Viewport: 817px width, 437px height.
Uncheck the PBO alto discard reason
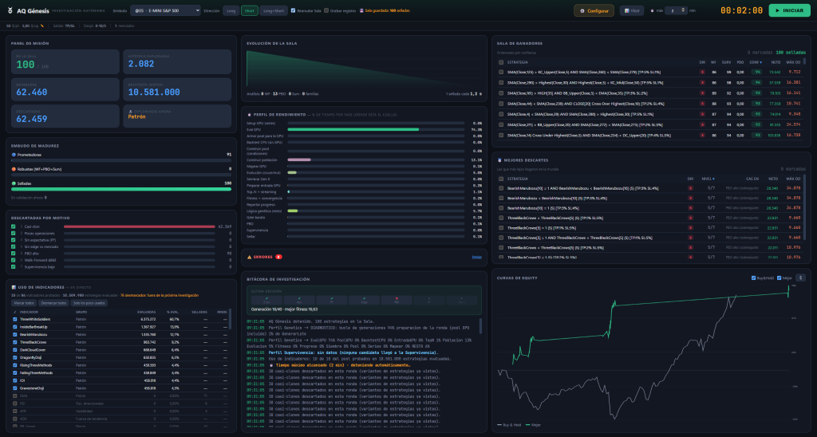point(13,254)
